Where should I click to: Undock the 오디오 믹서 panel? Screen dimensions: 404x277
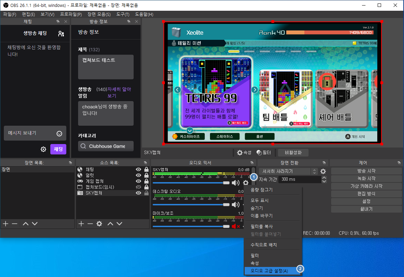(252, 163)
